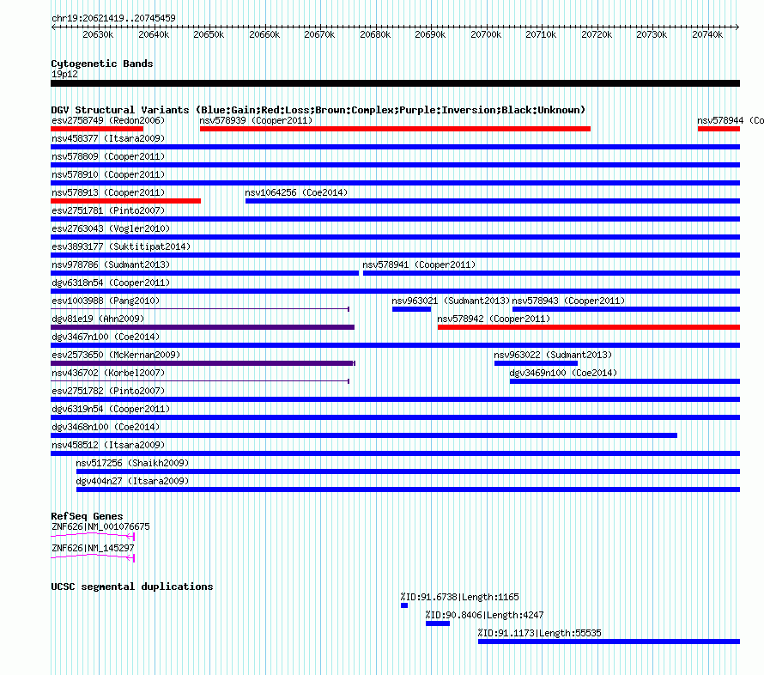Image resolution: width=764 pixels, height=675 pixels.
Task: Select the nsv578939 (Cooper2011) red loss bar
Action: [395, 129]
